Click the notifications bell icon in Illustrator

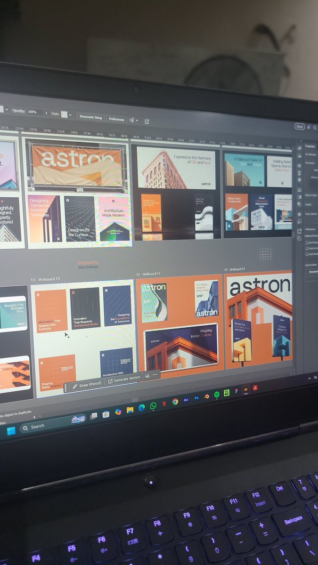[x=309, y=127]
